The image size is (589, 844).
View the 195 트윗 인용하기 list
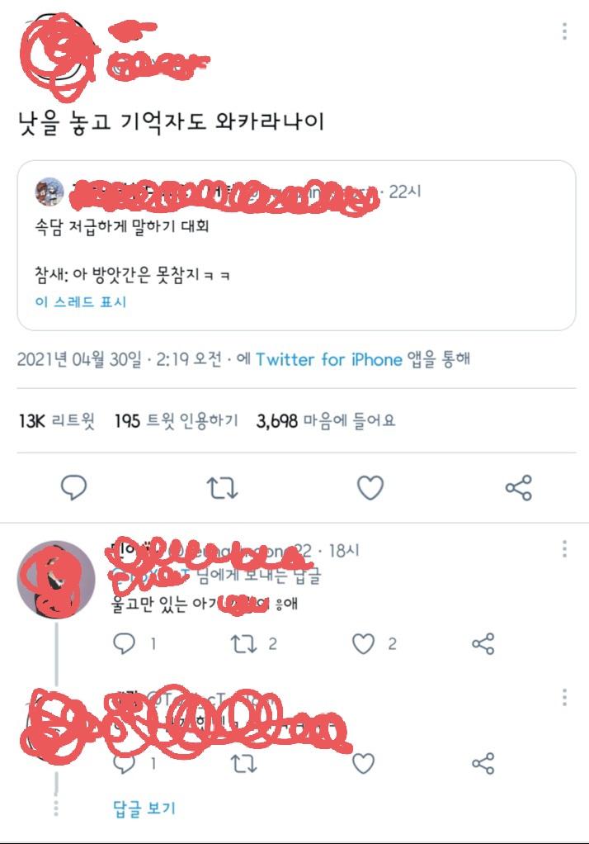(x=176, y=421)
